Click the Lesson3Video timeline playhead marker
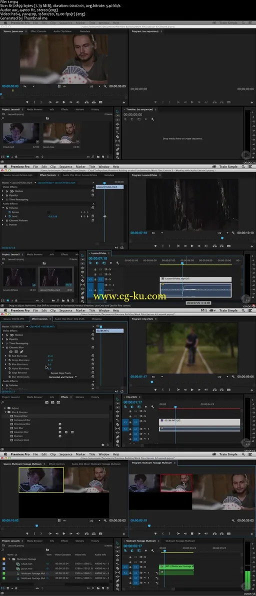This screenshot has height=596, width=256. coord(182,262)
